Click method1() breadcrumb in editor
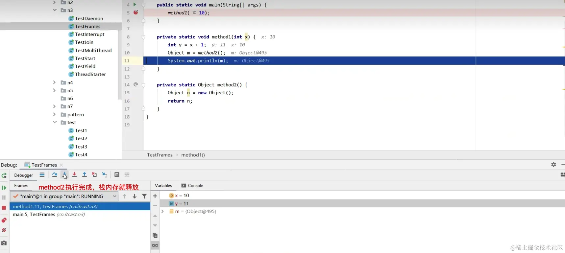This screenshot has width=565, height=253. pos(193,155)
